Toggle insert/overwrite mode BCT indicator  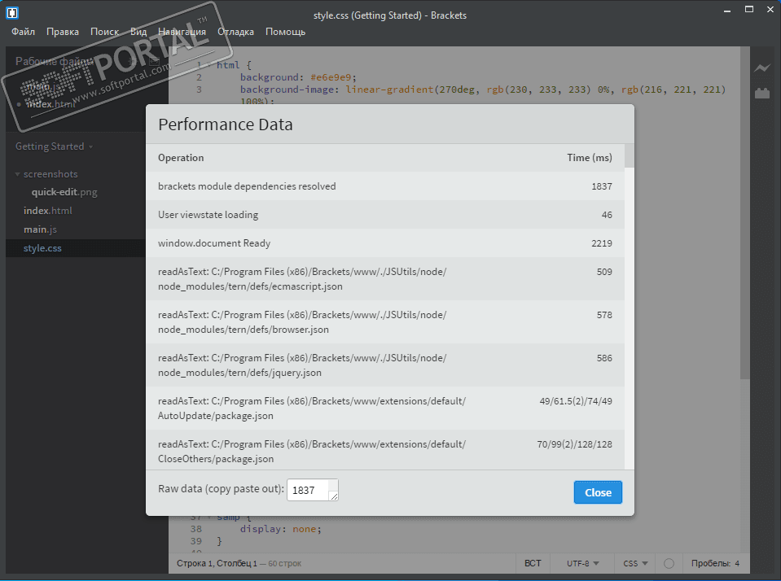[533, 563]
